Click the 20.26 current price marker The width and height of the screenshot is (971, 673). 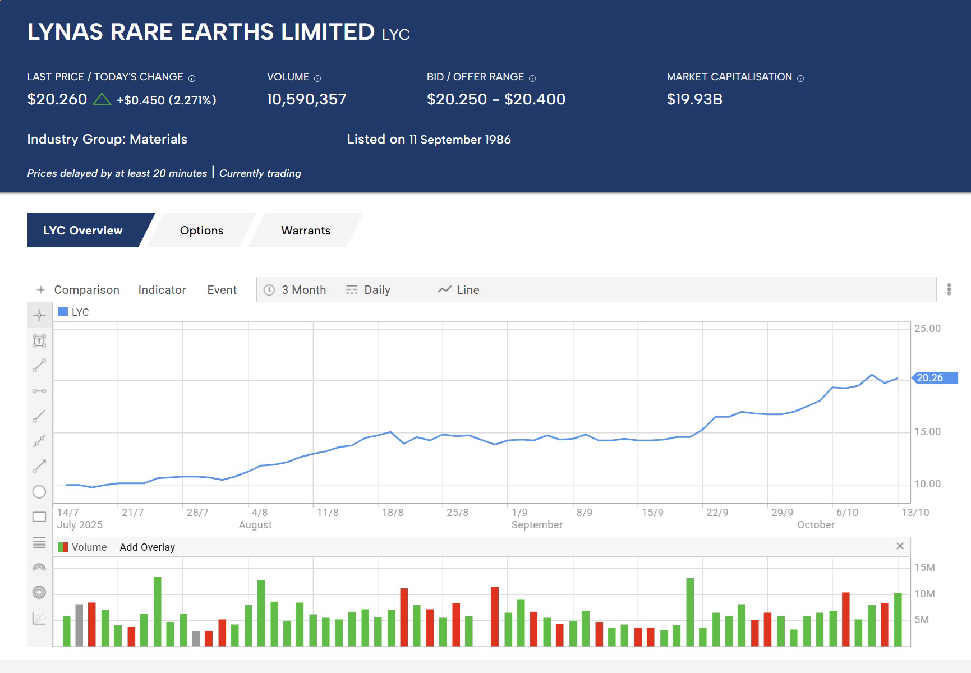point(936,378)
